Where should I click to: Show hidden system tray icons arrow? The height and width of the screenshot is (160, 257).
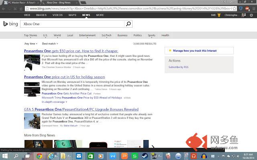pyautogui.click(x=218, y=156)
